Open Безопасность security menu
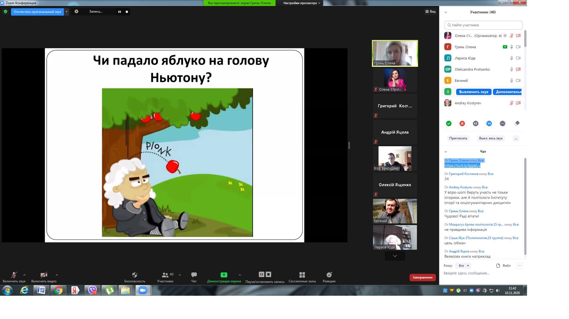The height and width of the screenshot is (319, 569). (x=134, y=277)
